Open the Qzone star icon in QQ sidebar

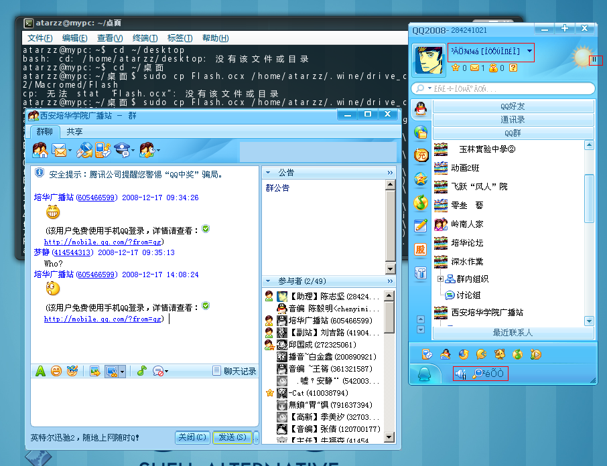coord(421,179)
